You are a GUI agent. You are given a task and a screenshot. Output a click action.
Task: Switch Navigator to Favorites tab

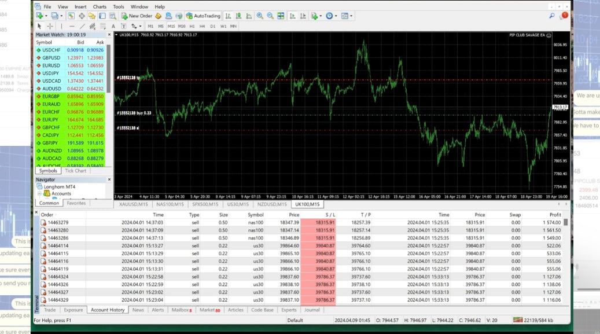tap(76, 203)
